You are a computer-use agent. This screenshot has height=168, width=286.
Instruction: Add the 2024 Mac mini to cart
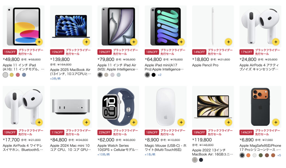pos(87,122)
